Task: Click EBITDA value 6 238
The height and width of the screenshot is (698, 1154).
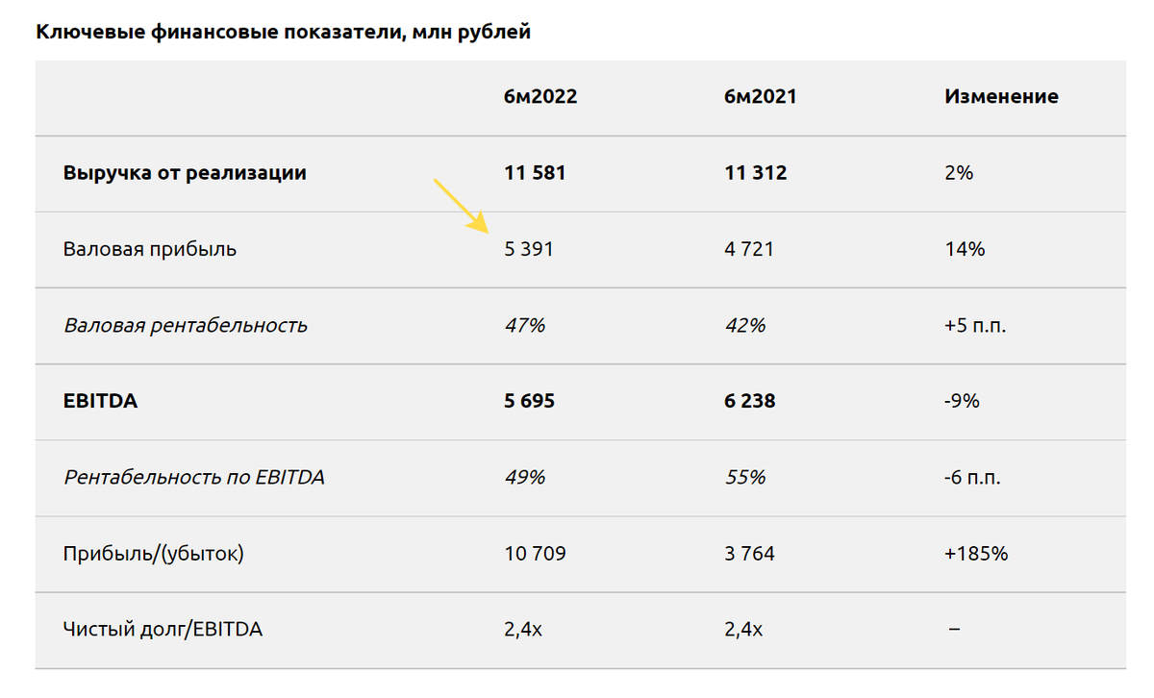Action: [749, 401]
